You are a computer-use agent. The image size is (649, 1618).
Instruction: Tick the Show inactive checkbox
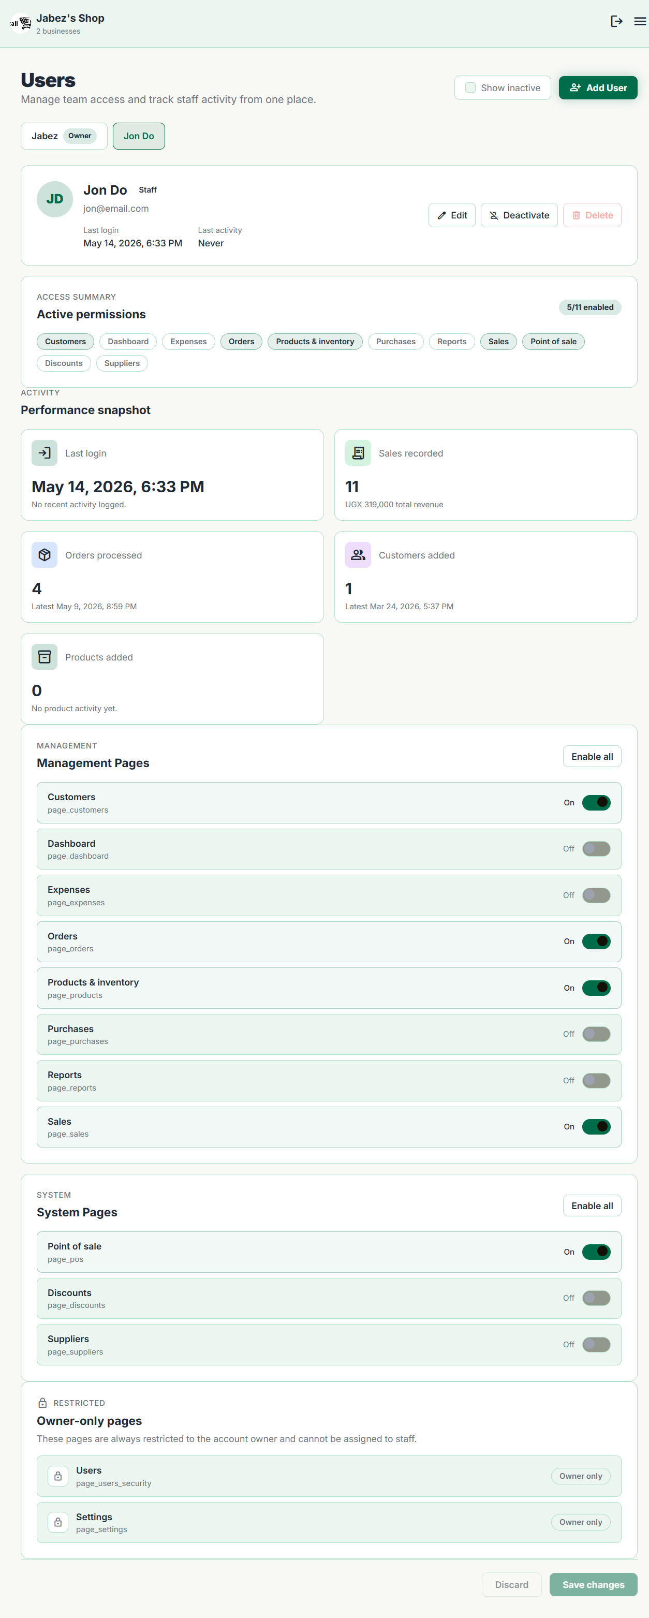(x=470, y=88)
